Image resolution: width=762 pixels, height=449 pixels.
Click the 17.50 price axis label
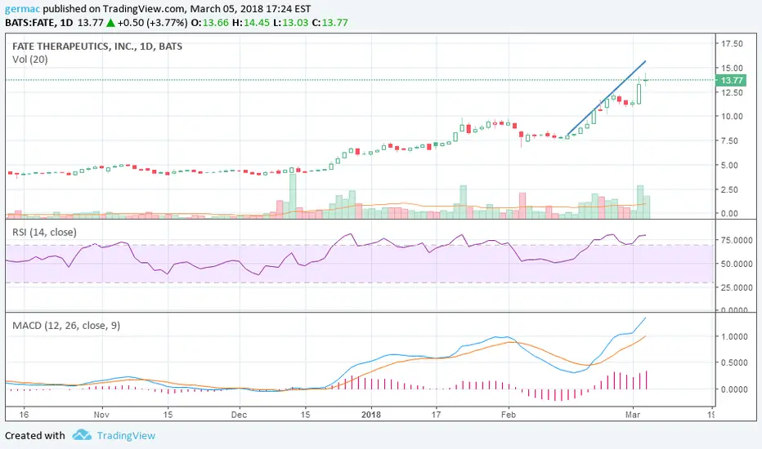(732, 44)
